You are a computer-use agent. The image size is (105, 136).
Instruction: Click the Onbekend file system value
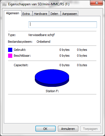click(x=43, y=42)
